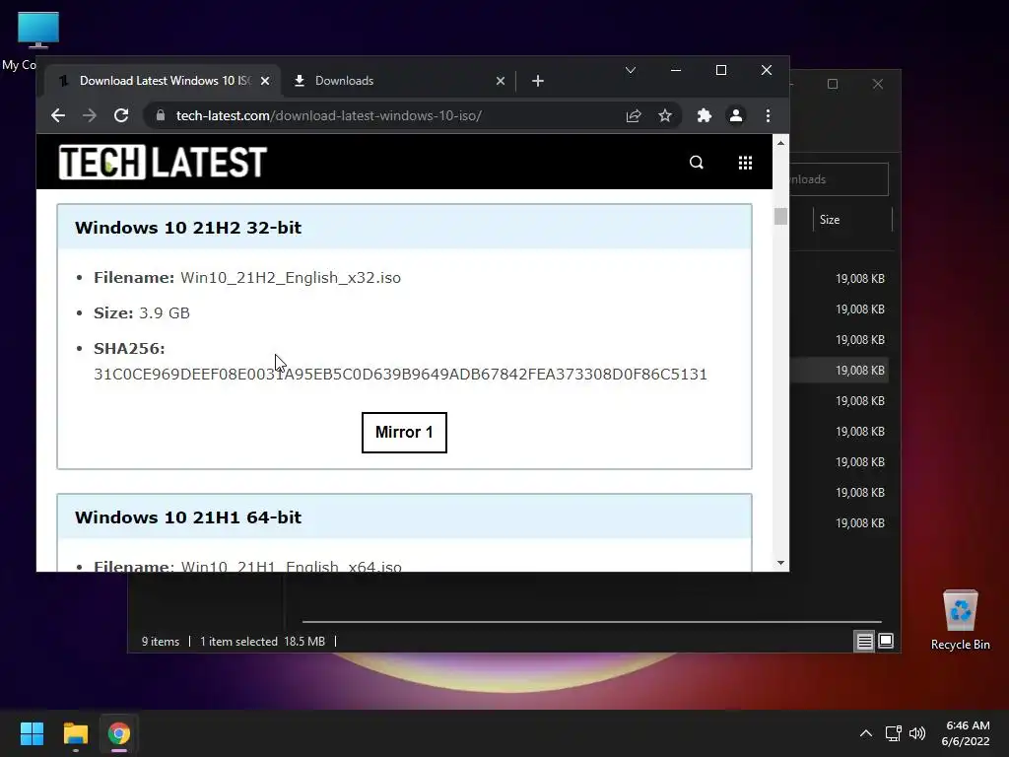Open the tab search chevron

tap(631, 70)
